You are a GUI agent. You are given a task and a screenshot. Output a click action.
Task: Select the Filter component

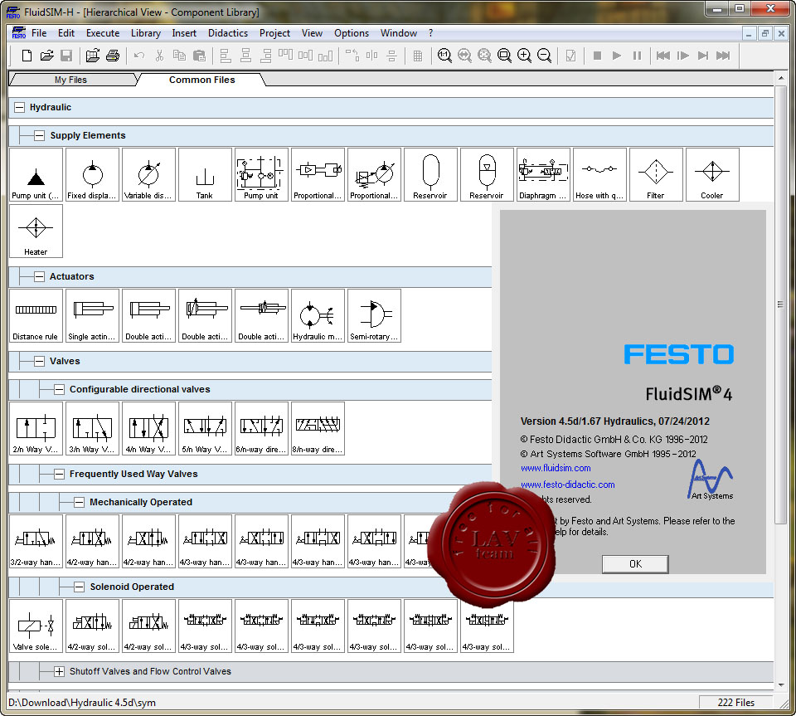click(656, 175)
